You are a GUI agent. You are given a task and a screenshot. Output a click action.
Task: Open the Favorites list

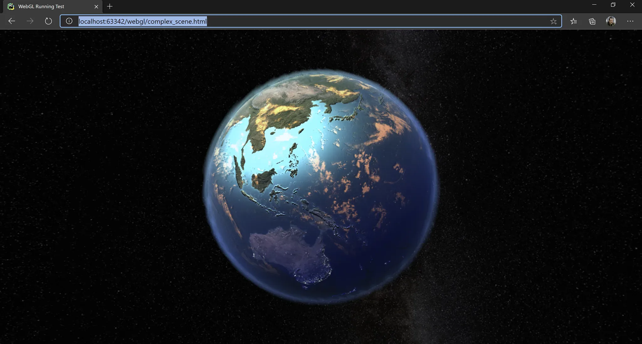point(574,21)
